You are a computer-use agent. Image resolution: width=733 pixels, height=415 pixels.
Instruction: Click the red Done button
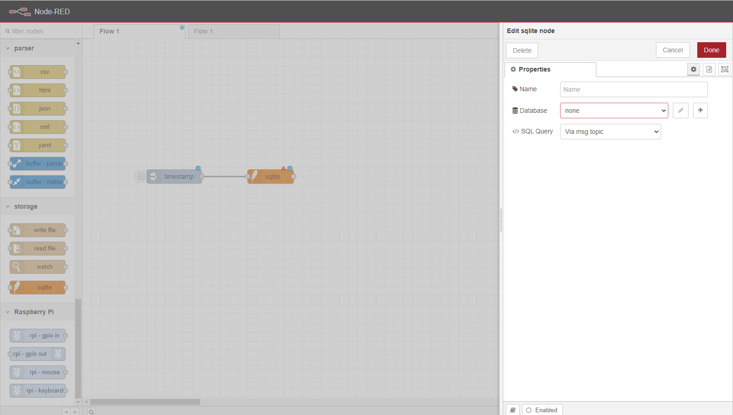click(711, 50)
